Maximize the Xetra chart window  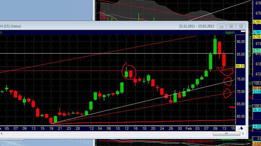231,26
